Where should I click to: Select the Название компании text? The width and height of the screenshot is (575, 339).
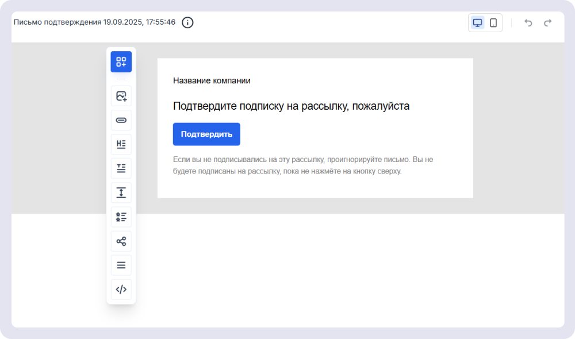point(211,80)
